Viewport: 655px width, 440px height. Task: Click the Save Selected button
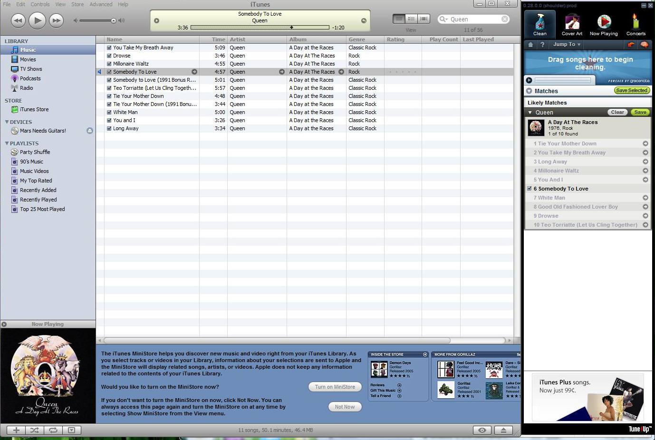click(x=631, y=90)
